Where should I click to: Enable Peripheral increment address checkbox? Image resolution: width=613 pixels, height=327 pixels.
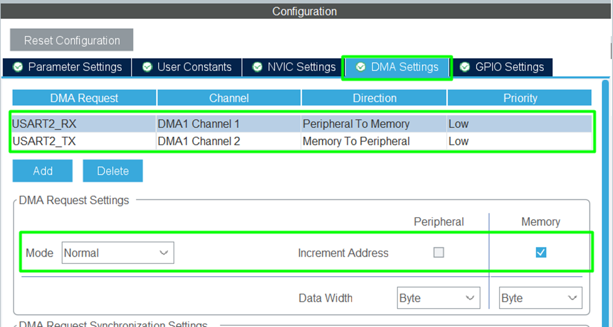(x=439, y=253)
